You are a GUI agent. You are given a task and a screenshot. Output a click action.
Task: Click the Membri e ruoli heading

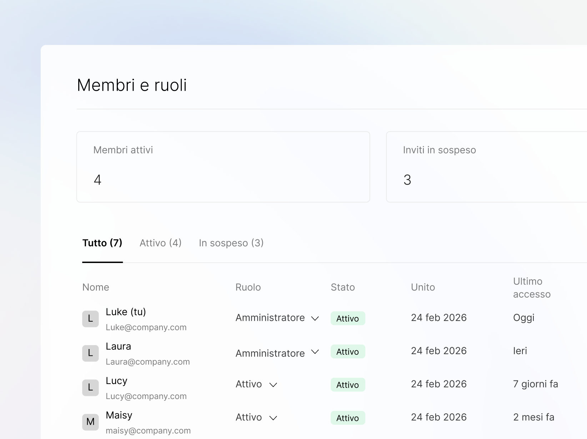point(132,85)
